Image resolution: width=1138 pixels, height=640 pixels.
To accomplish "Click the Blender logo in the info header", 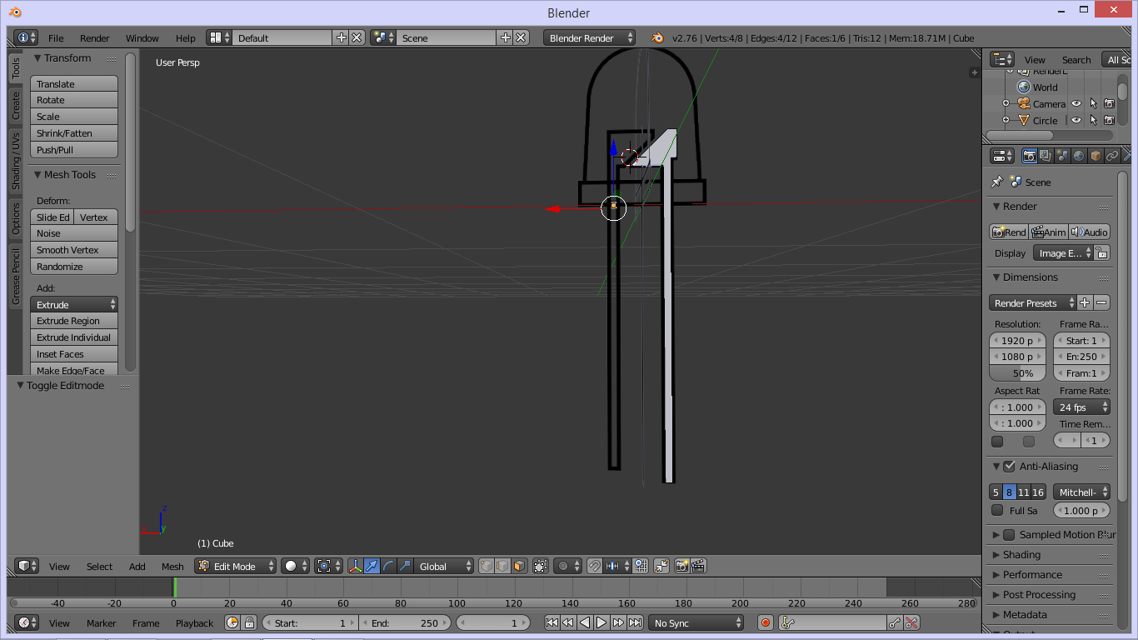I will click(x=657, y=37).
